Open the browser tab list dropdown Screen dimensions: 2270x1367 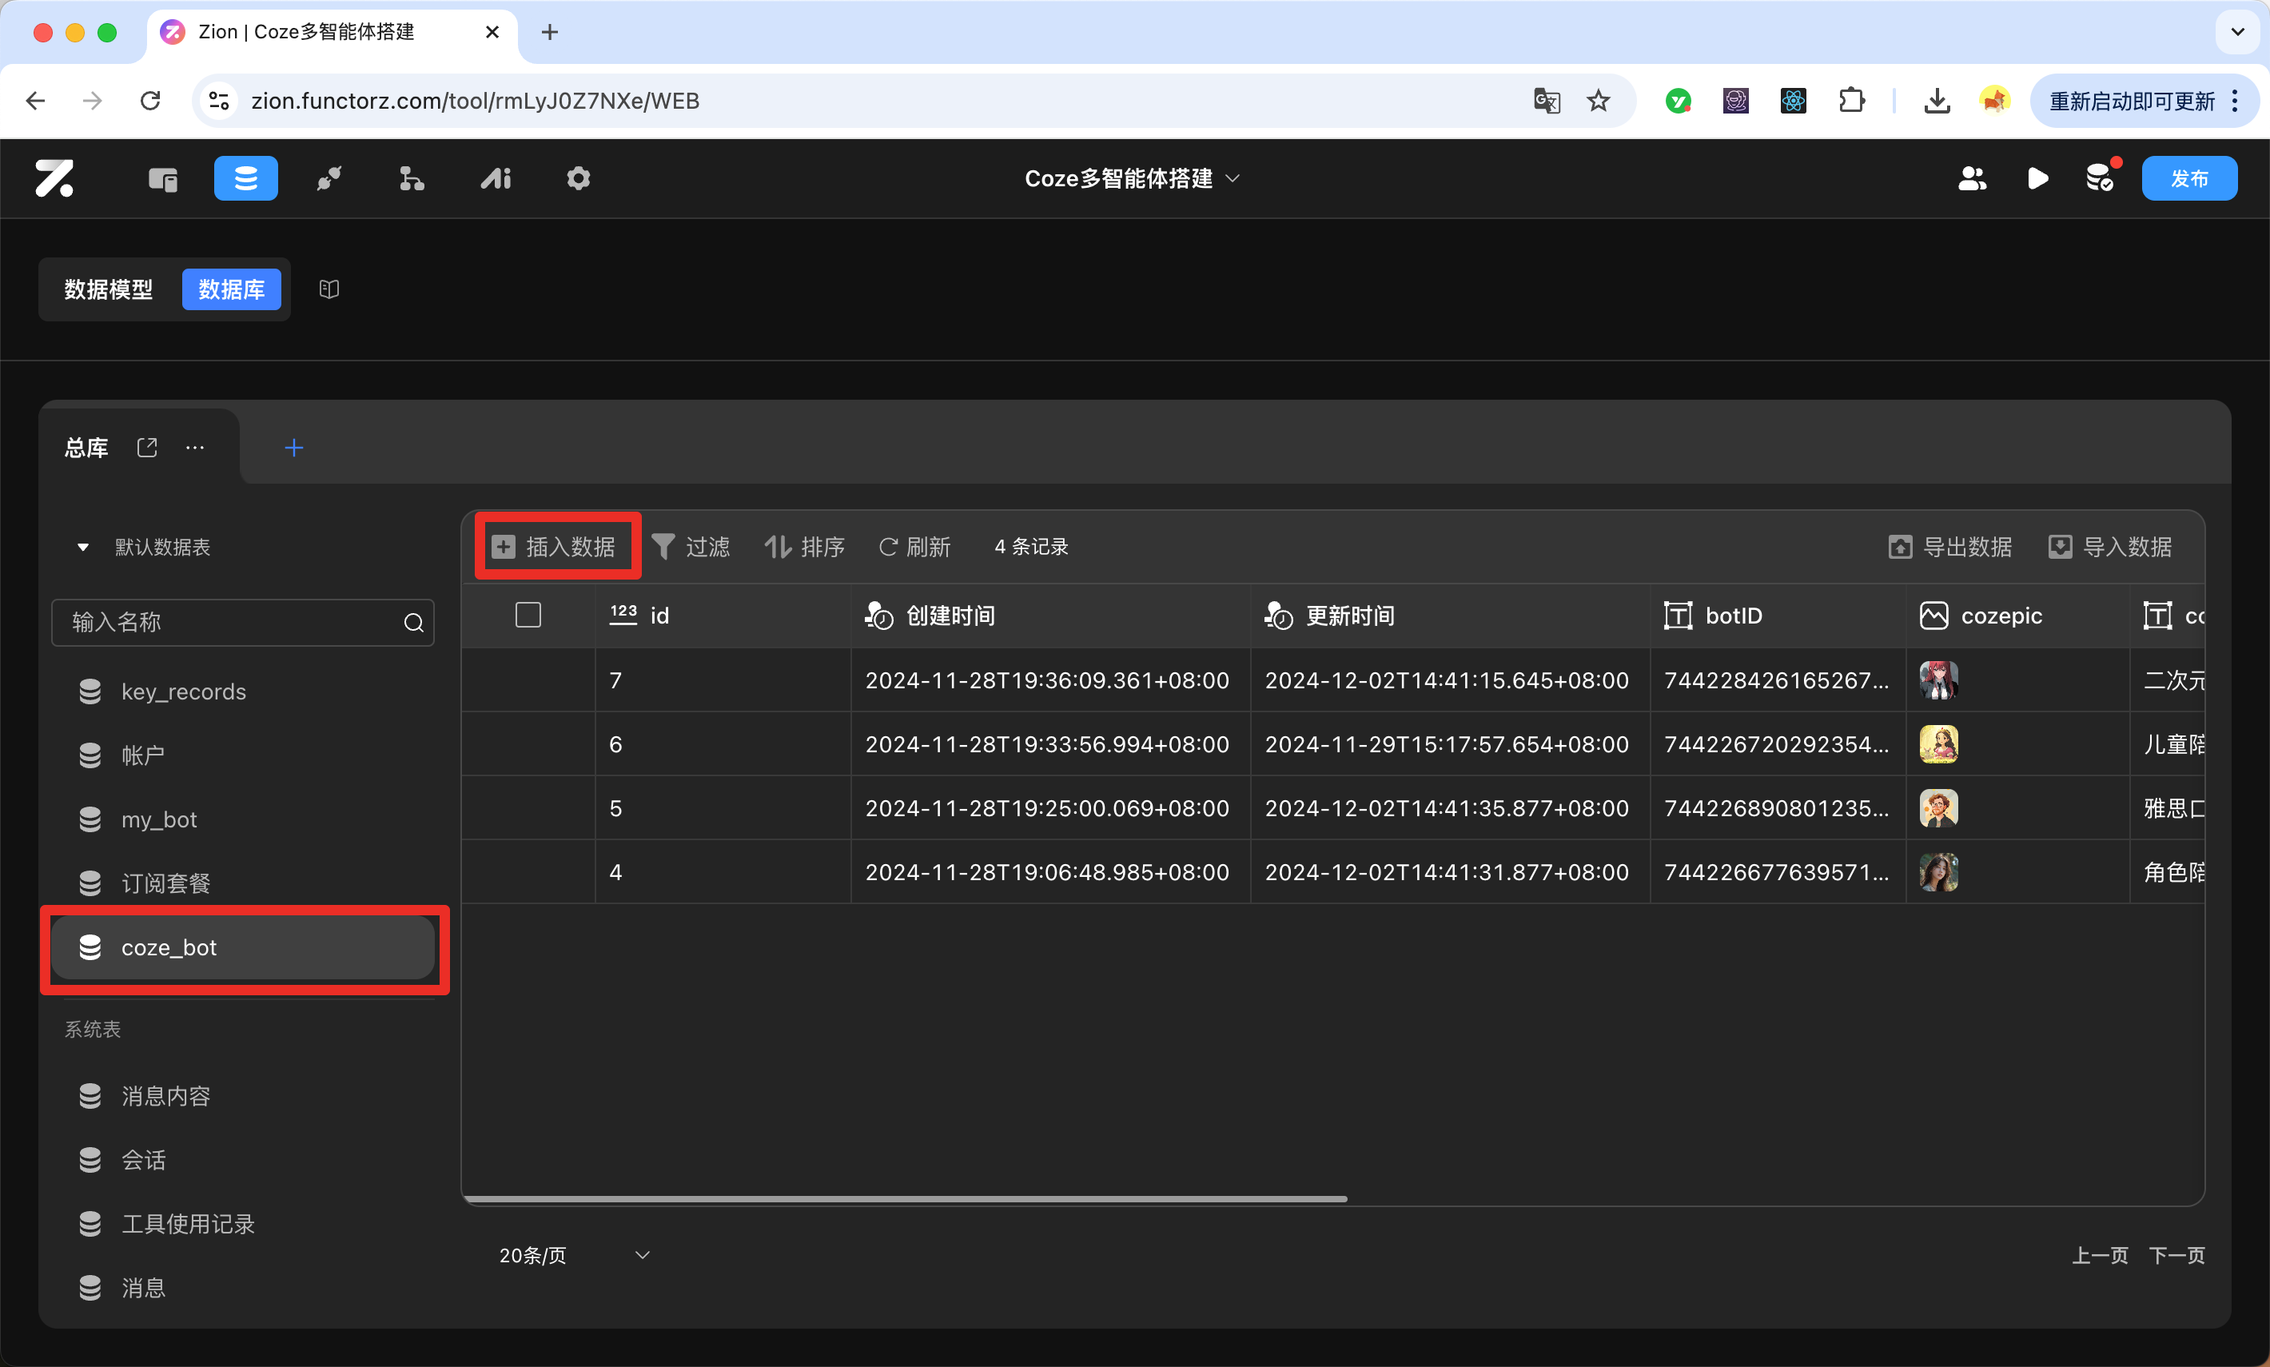pos(2238,32)
